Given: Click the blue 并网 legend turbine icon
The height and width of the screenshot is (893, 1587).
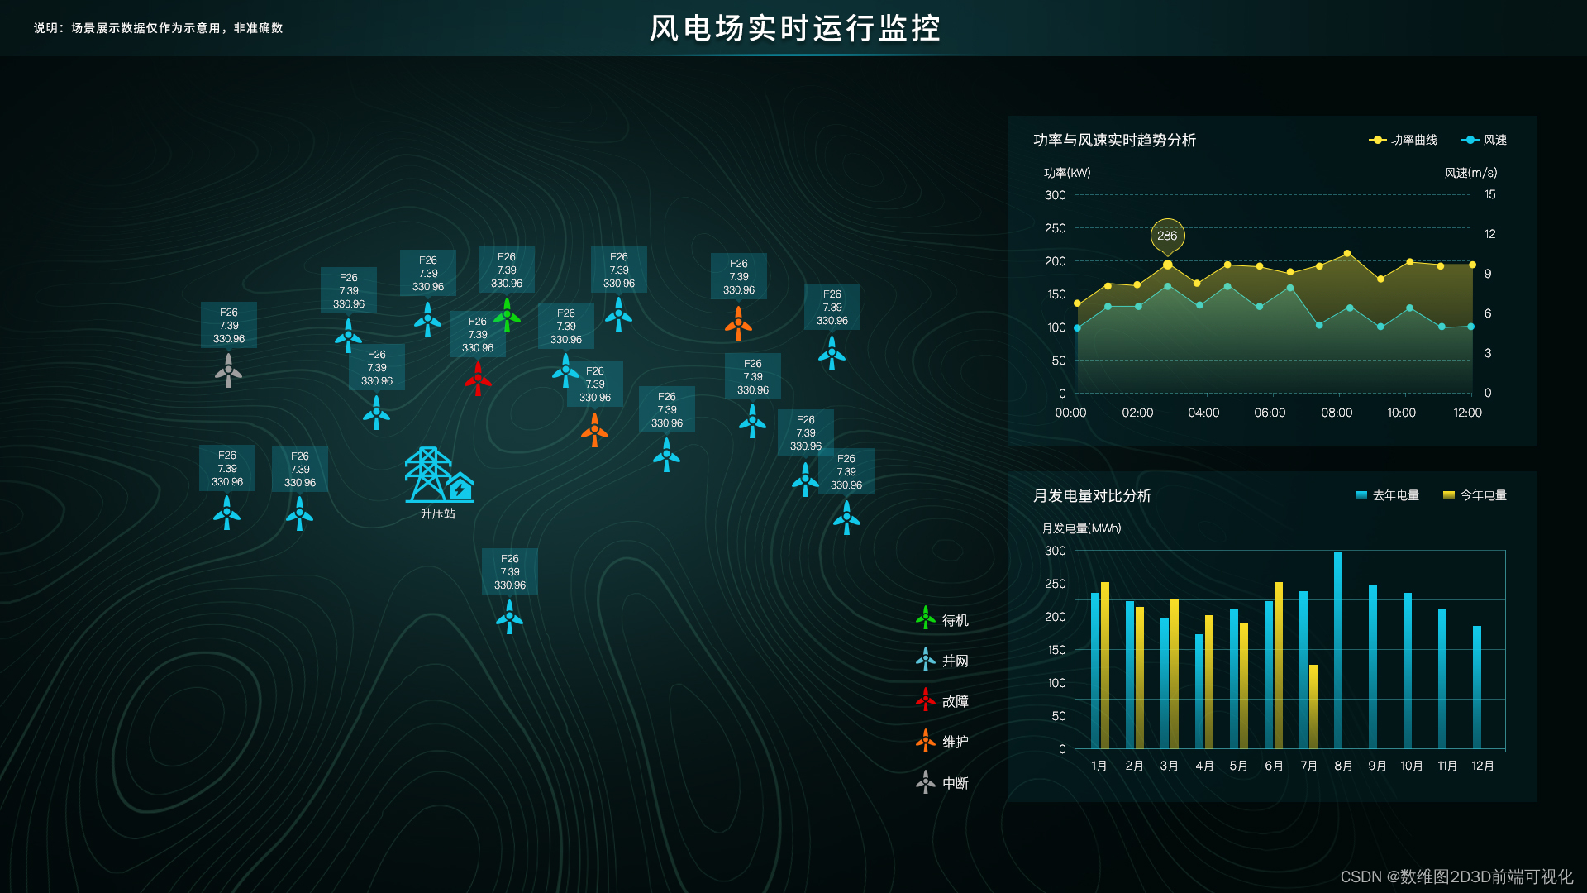Looking at the screenshot, I should [926, 659].
